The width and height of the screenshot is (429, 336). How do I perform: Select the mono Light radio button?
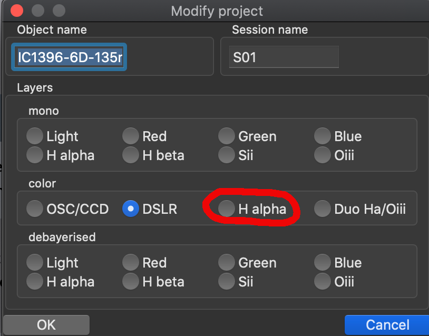[35, 136]
